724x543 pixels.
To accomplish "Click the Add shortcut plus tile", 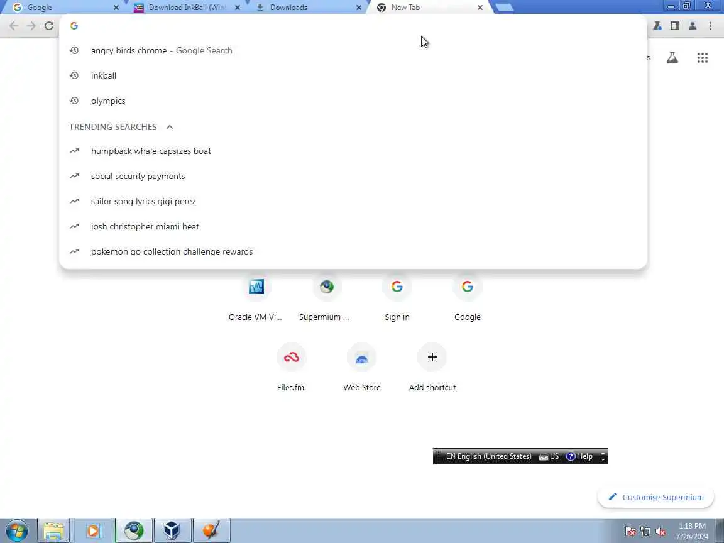I will pyautogui.click(x=432, y=368).
